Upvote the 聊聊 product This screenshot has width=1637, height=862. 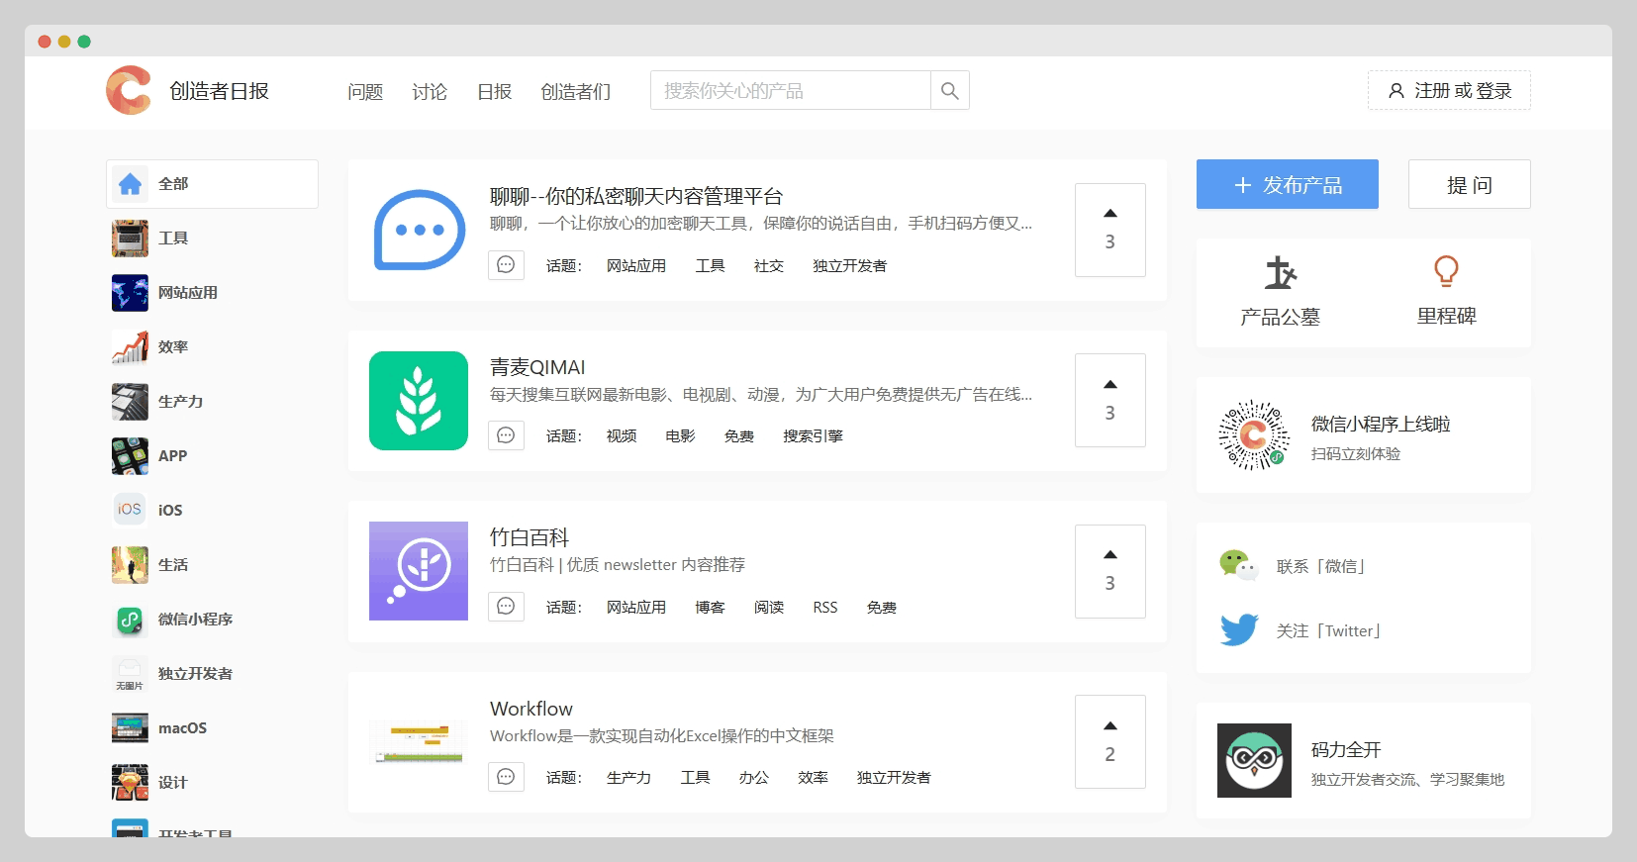1109,230
